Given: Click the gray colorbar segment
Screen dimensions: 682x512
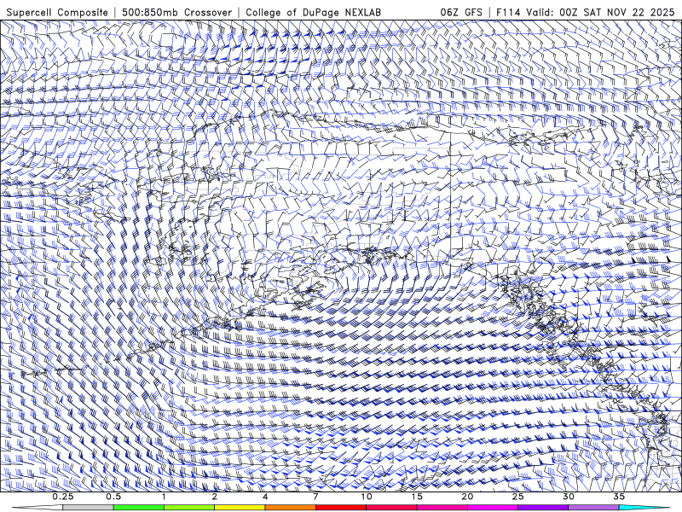Looking at the screenshot, I should [89, 508].
